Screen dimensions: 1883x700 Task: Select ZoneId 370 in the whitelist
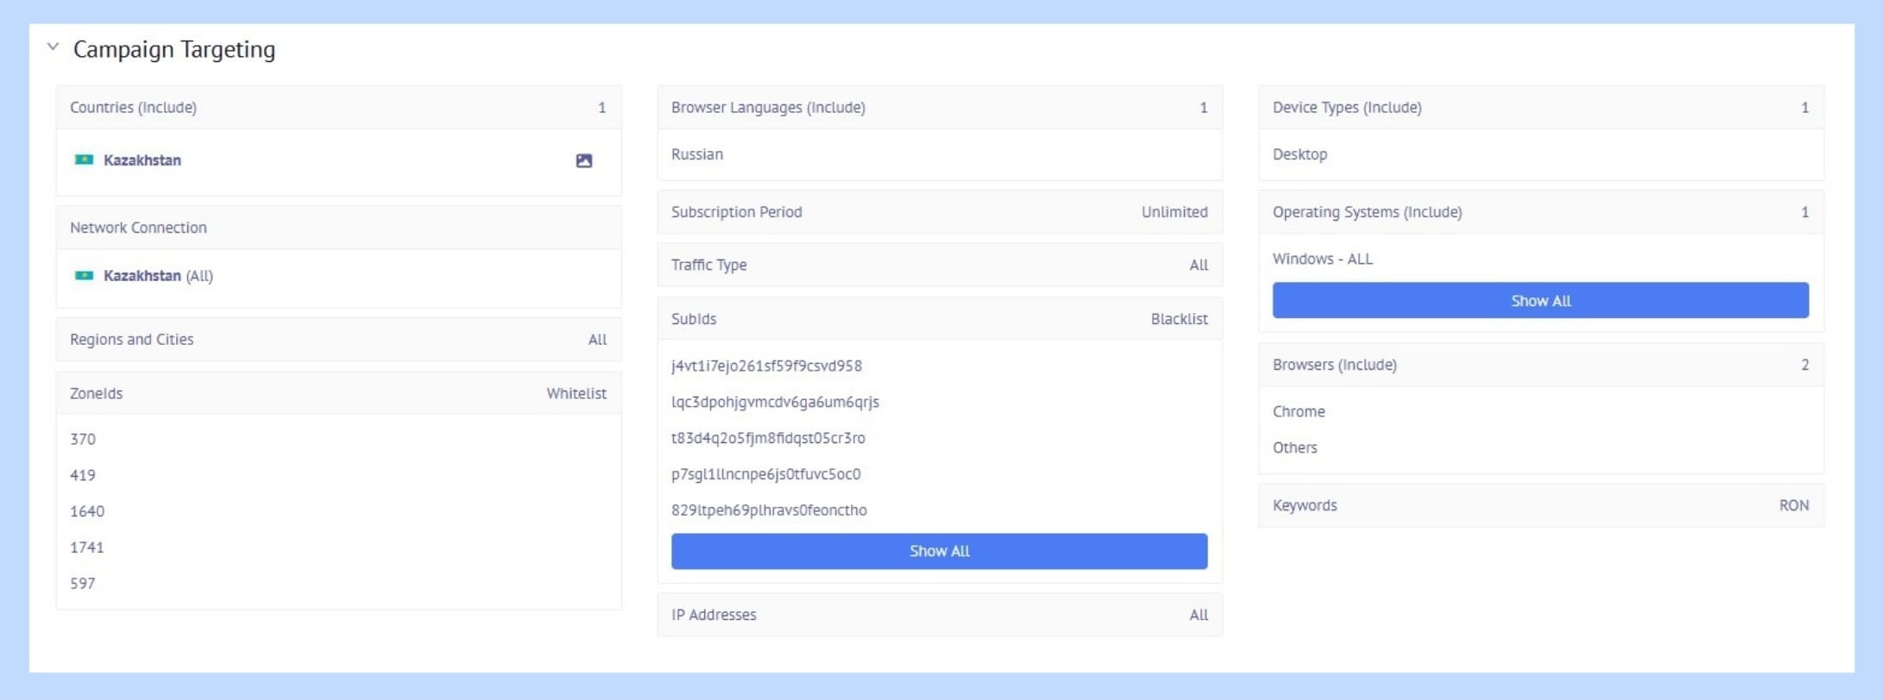pos(83,439)
